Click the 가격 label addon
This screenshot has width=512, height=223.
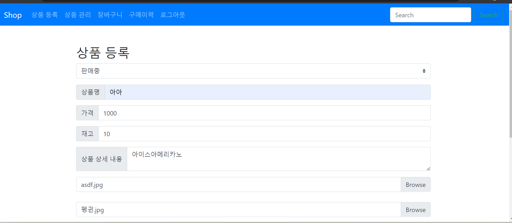87,113
